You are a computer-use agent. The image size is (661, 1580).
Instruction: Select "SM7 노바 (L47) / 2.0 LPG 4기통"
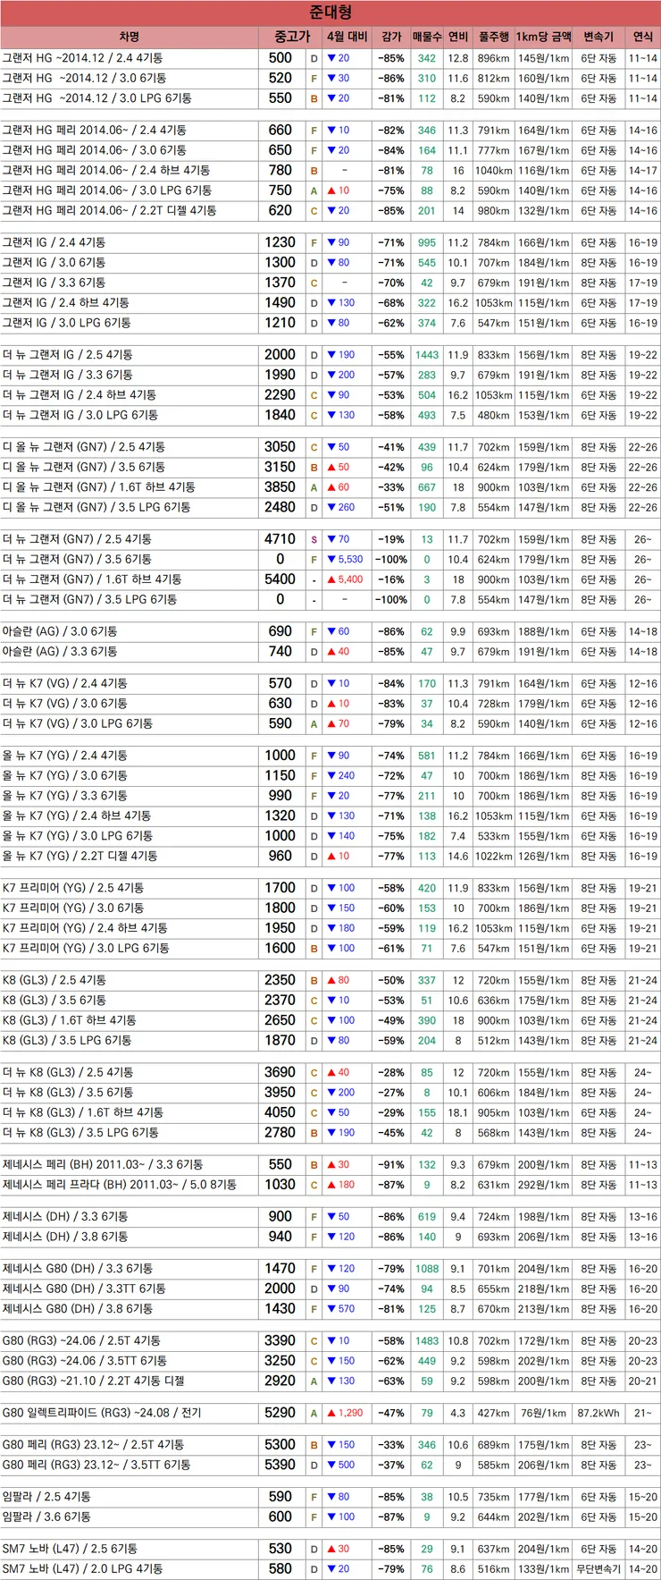click(129, 1568)
